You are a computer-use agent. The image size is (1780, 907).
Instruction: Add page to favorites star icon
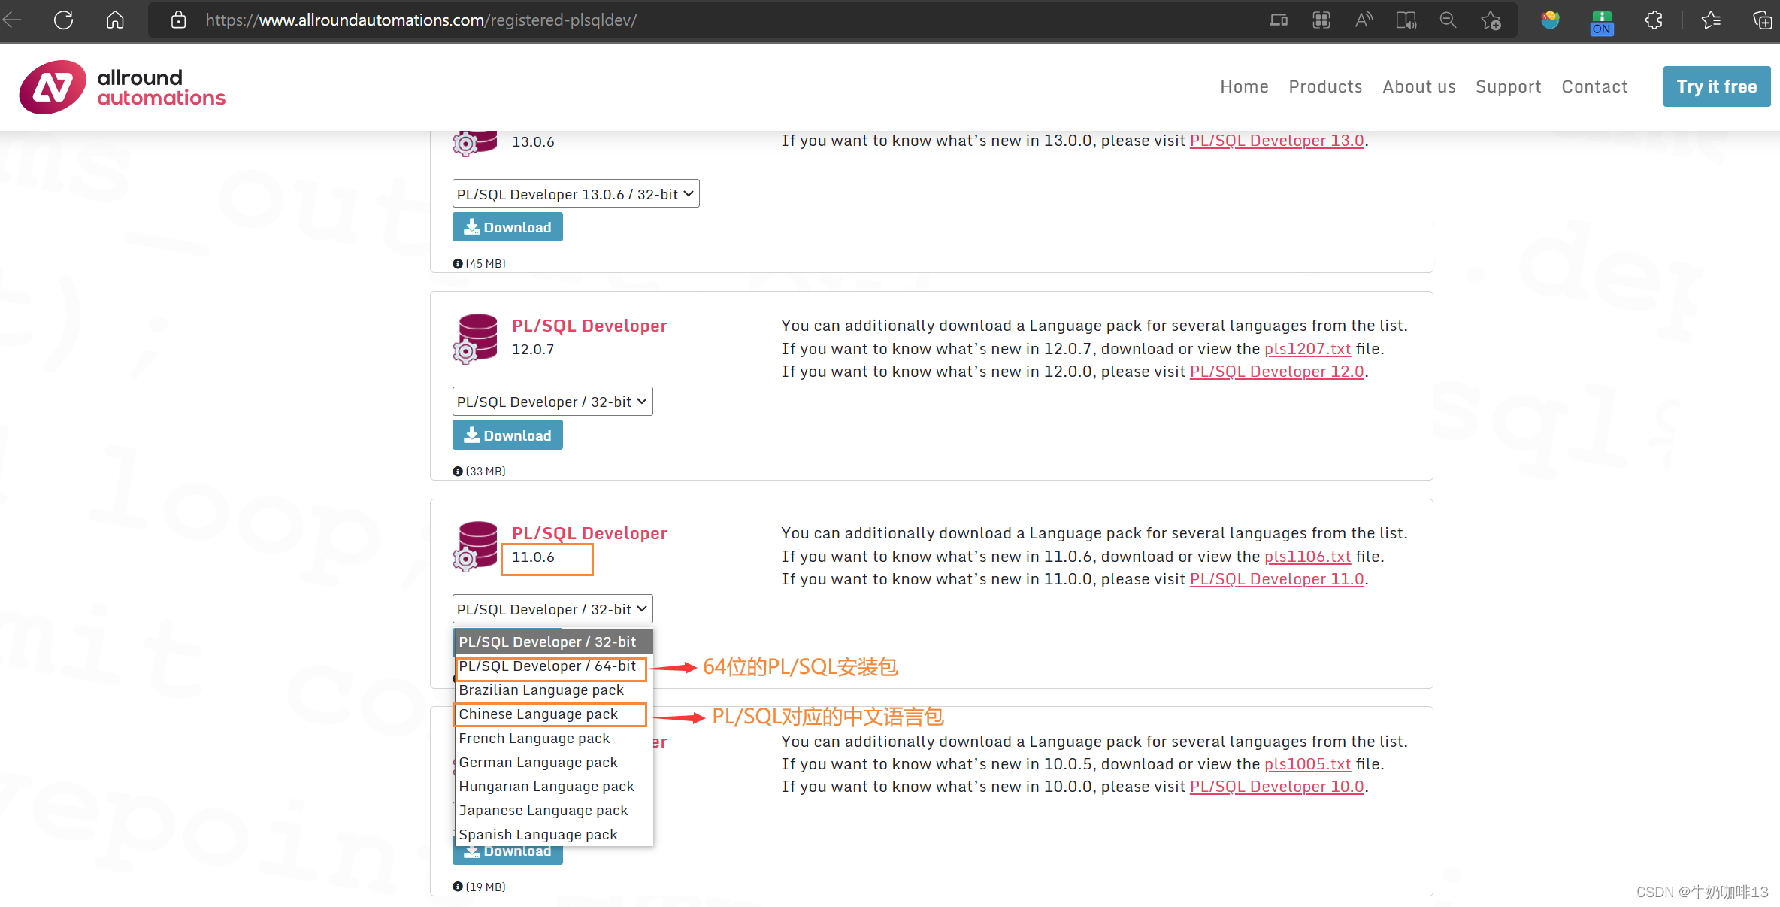click(1491, 20)
